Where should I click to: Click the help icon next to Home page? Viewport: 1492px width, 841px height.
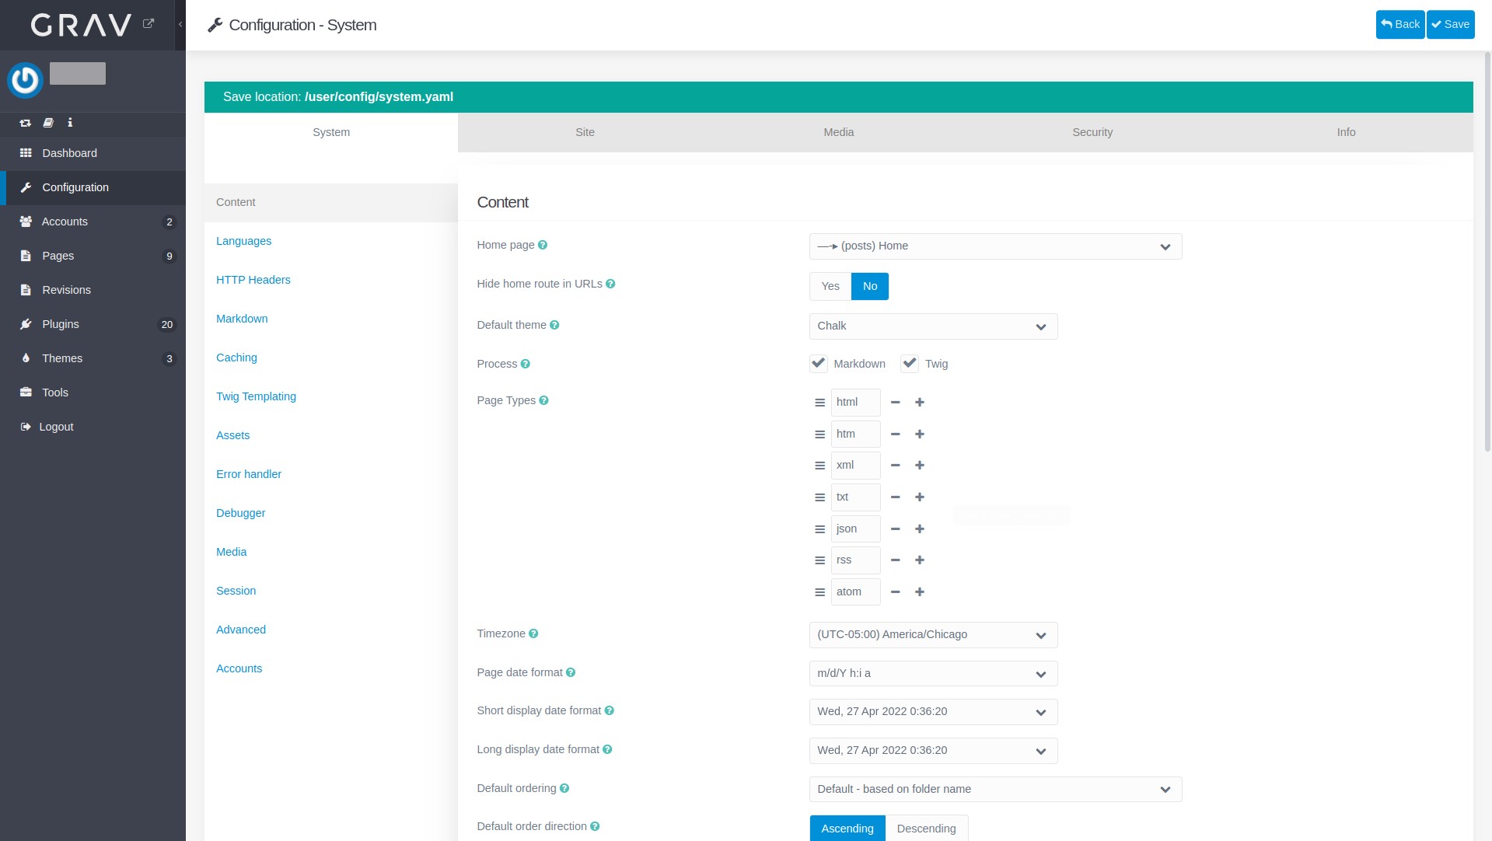coord(543,246)
